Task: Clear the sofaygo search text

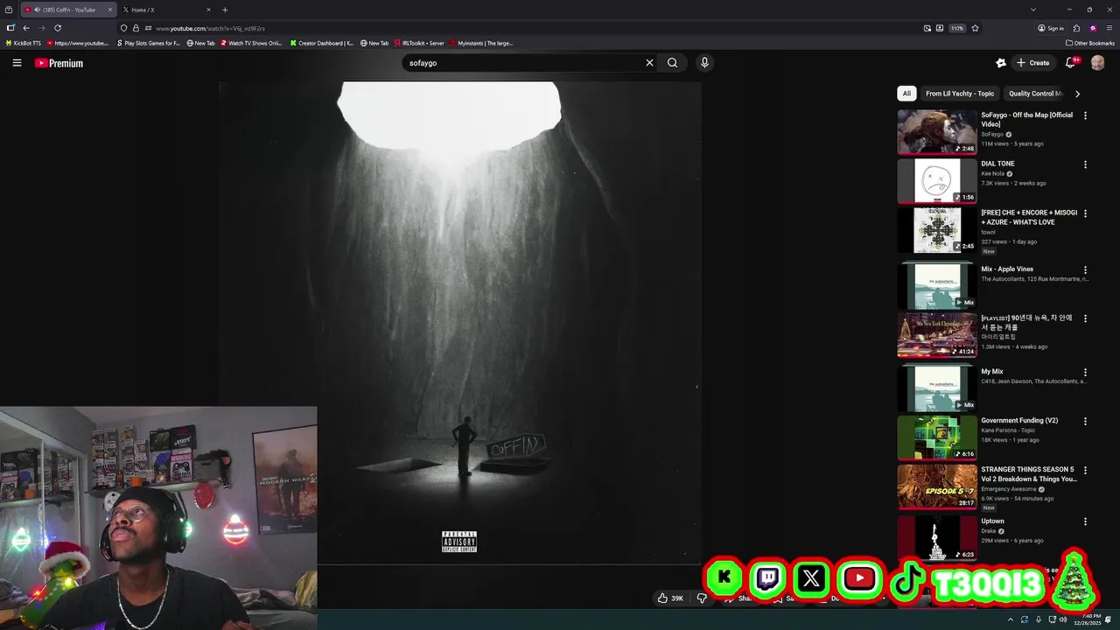Action: click(x=649, y=63)
